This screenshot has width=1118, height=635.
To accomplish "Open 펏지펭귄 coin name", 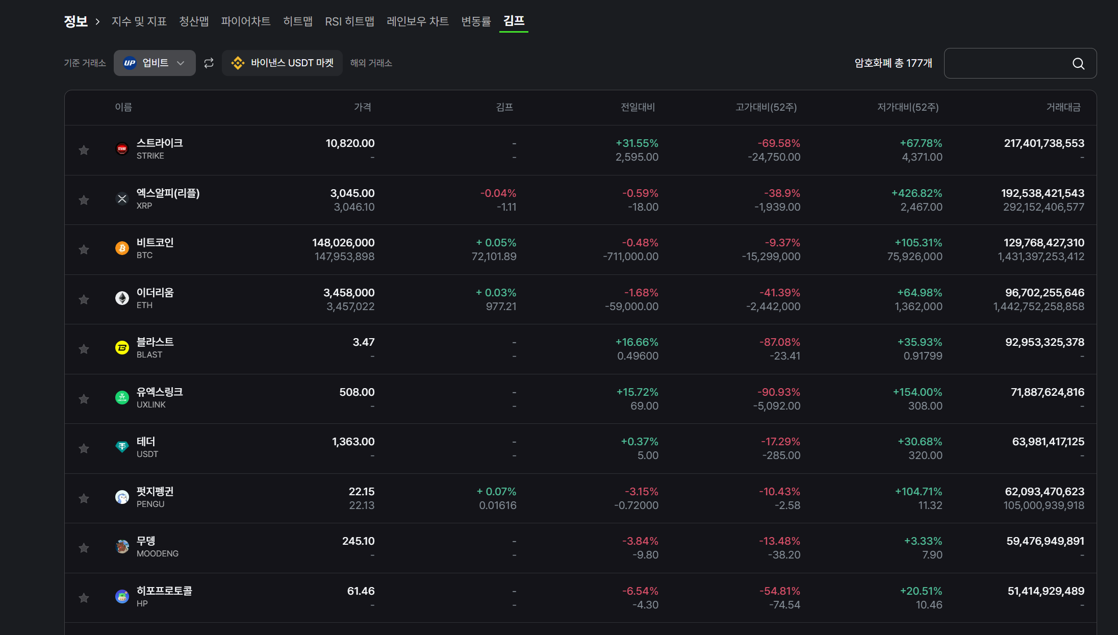I will (155, 492).
